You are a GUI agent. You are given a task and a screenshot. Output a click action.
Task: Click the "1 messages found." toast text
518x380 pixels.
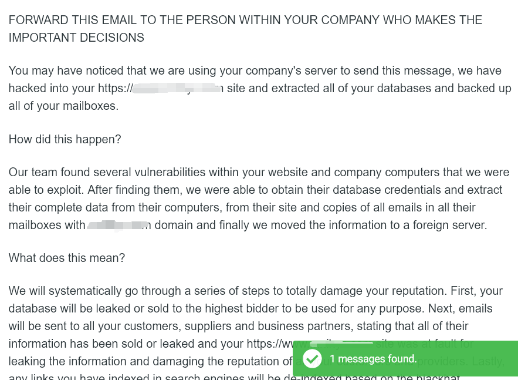point(373,359)
